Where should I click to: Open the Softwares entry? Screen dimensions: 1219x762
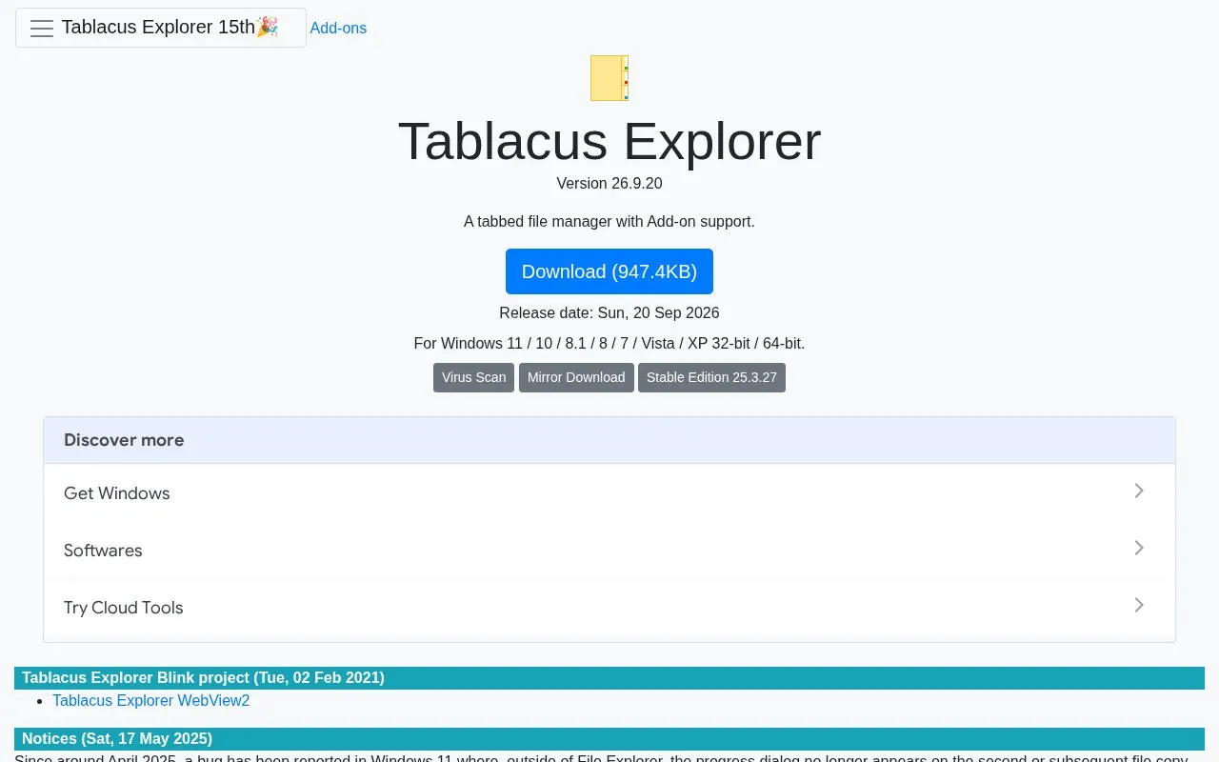pos(609,550)
